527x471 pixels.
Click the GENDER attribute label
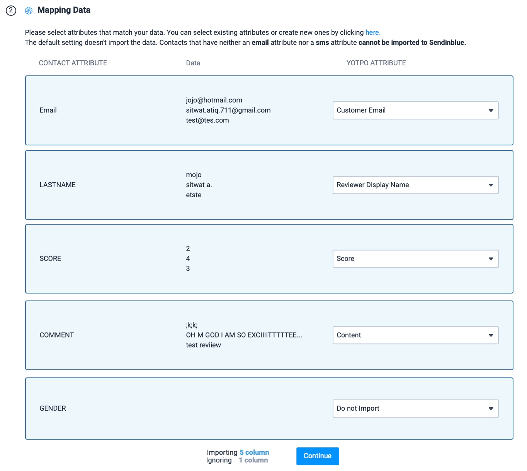click(53, 408)
